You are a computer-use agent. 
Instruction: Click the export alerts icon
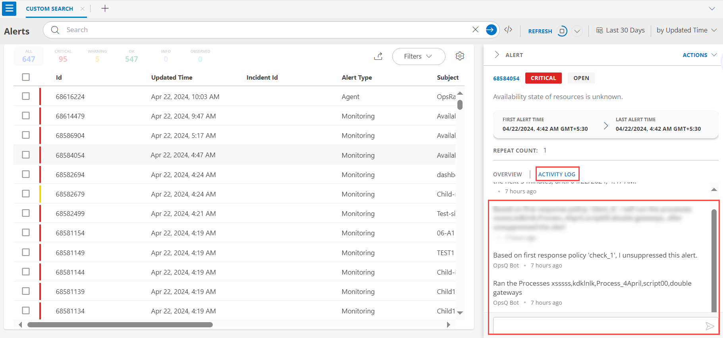coord(378,56)
